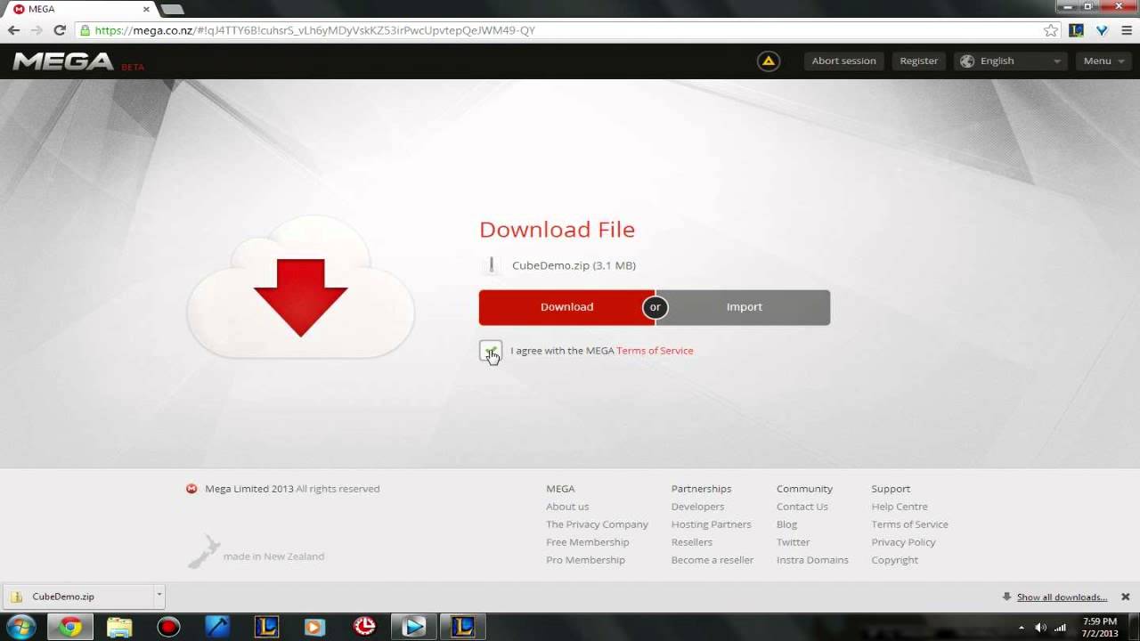1140x641 pixels.
Task: Open Pro Membership footer link
Action: [x=585, y=560]
